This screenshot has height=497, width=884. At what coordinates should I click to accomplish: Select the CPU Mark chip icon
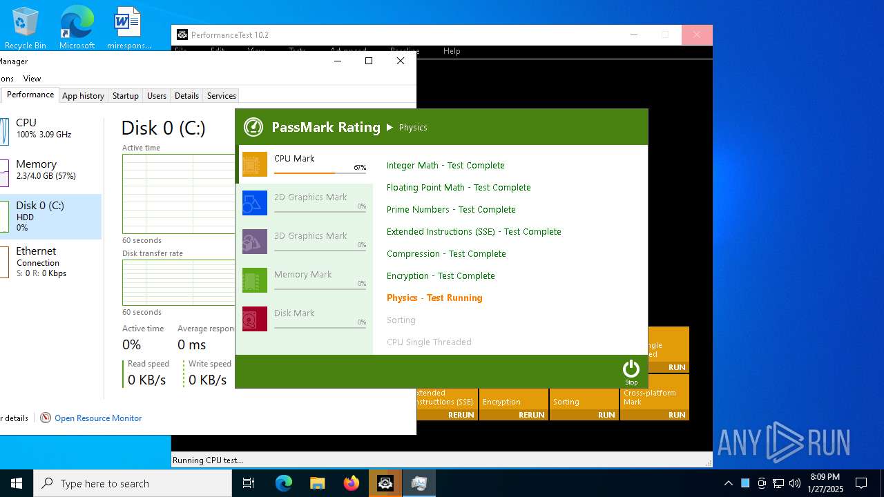click(x=255, y=164)
